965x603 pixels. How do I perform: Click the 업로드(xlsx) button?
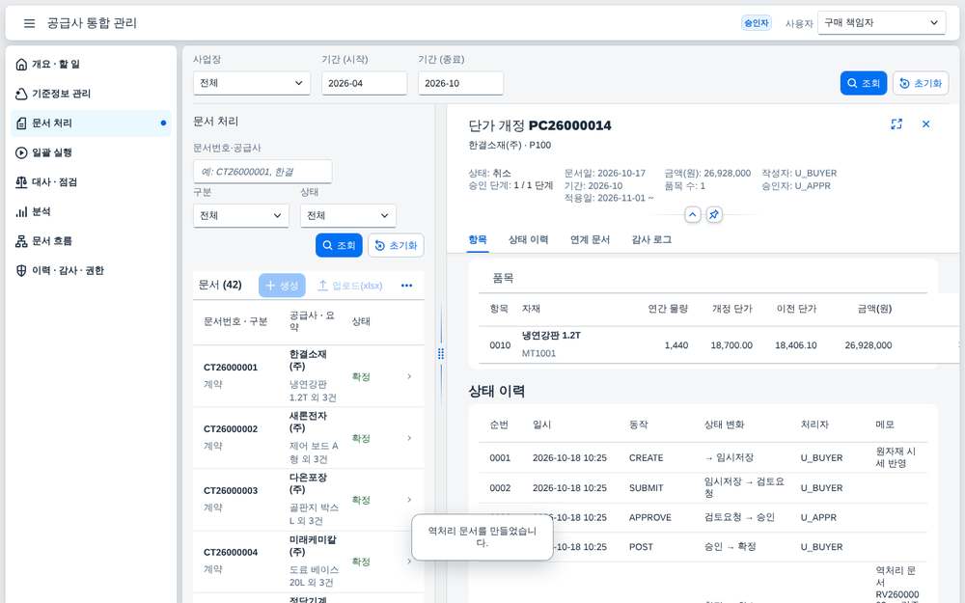349,286
